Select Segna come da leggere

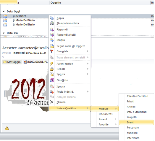(70, 46)
